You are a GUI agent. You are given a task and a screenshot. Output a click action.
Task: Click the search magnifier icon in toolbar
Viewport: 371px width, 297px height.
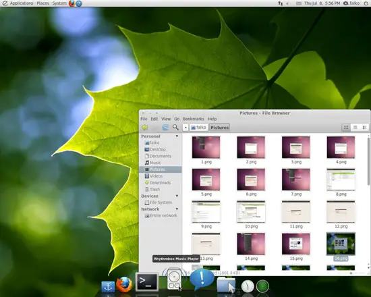pyautogui.click(x=175, y=128)
